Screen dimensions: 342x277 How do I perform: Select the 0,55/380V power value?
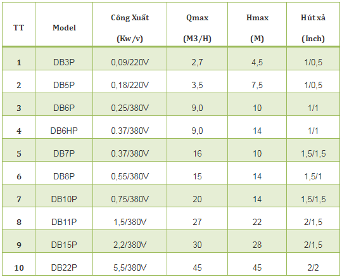click(130, 176)
